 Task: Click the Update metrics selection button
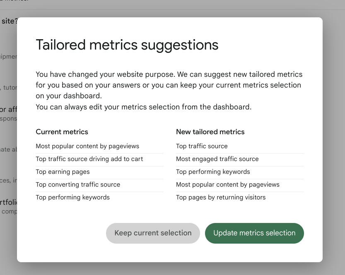(x=254, y=233)
